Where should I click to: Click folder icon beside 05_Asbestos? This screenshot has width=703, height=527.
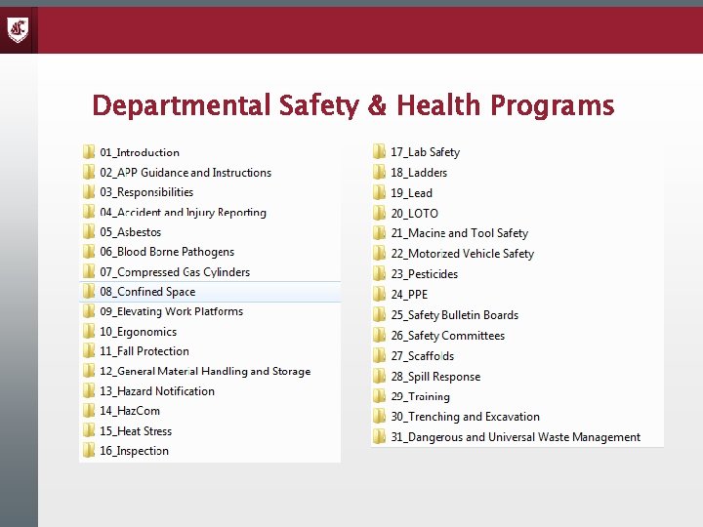89,231
